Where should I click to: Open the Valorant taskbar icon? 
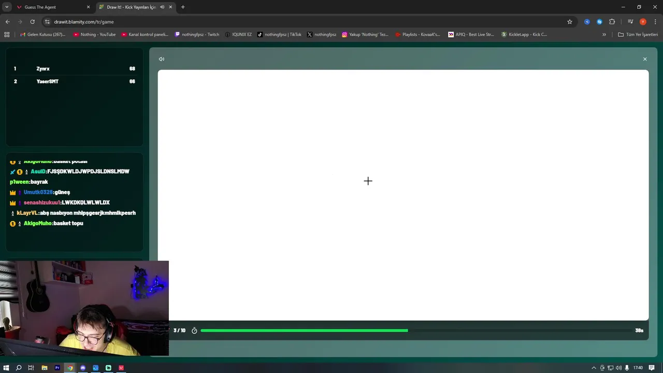[121, 368]
